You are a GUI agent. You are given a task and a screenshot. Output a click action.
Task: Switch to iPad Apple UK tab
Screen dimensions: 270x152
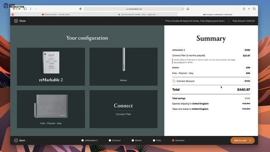coord(137,14)
